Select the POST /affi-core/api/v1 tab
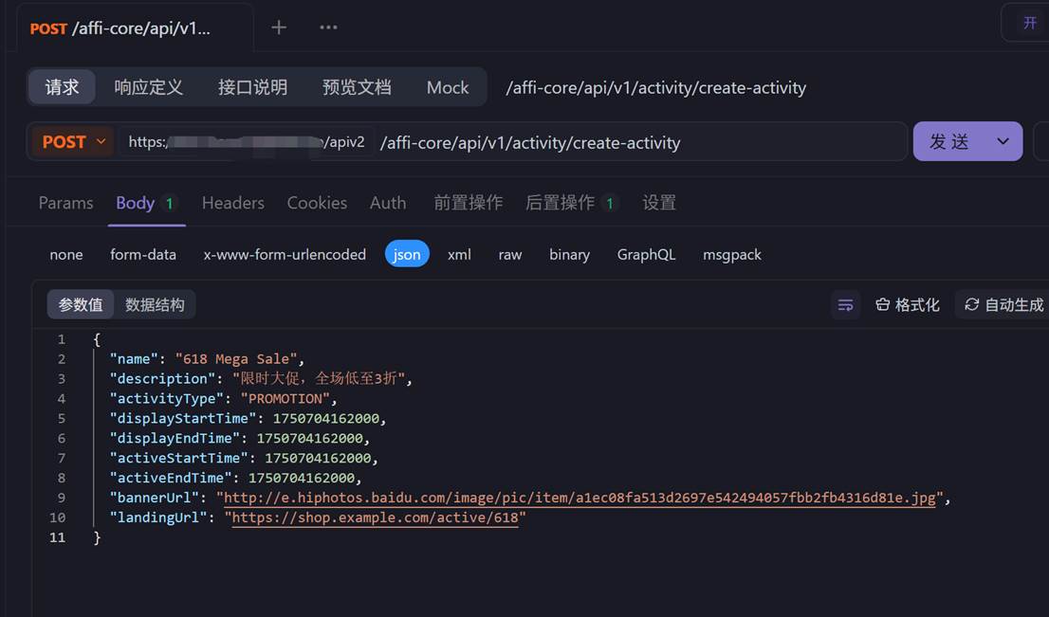This screenshot has height=617, width=1049. pos(134,28)
